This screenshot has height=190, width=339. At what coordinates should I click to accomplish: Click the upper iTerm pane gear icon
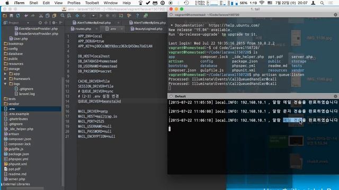click(x=335, y=15)
